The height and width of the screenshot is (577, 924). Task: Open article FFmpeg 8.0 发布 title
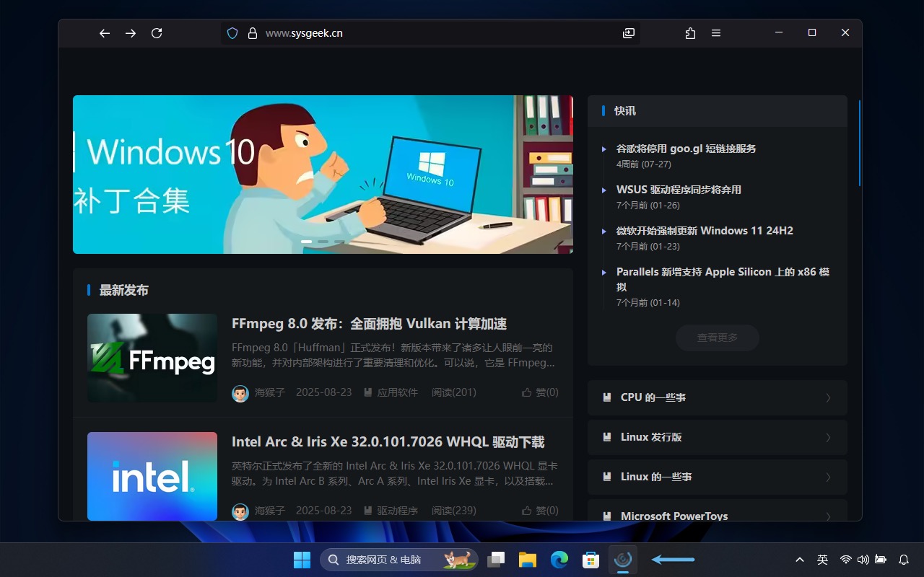point(369,324)
